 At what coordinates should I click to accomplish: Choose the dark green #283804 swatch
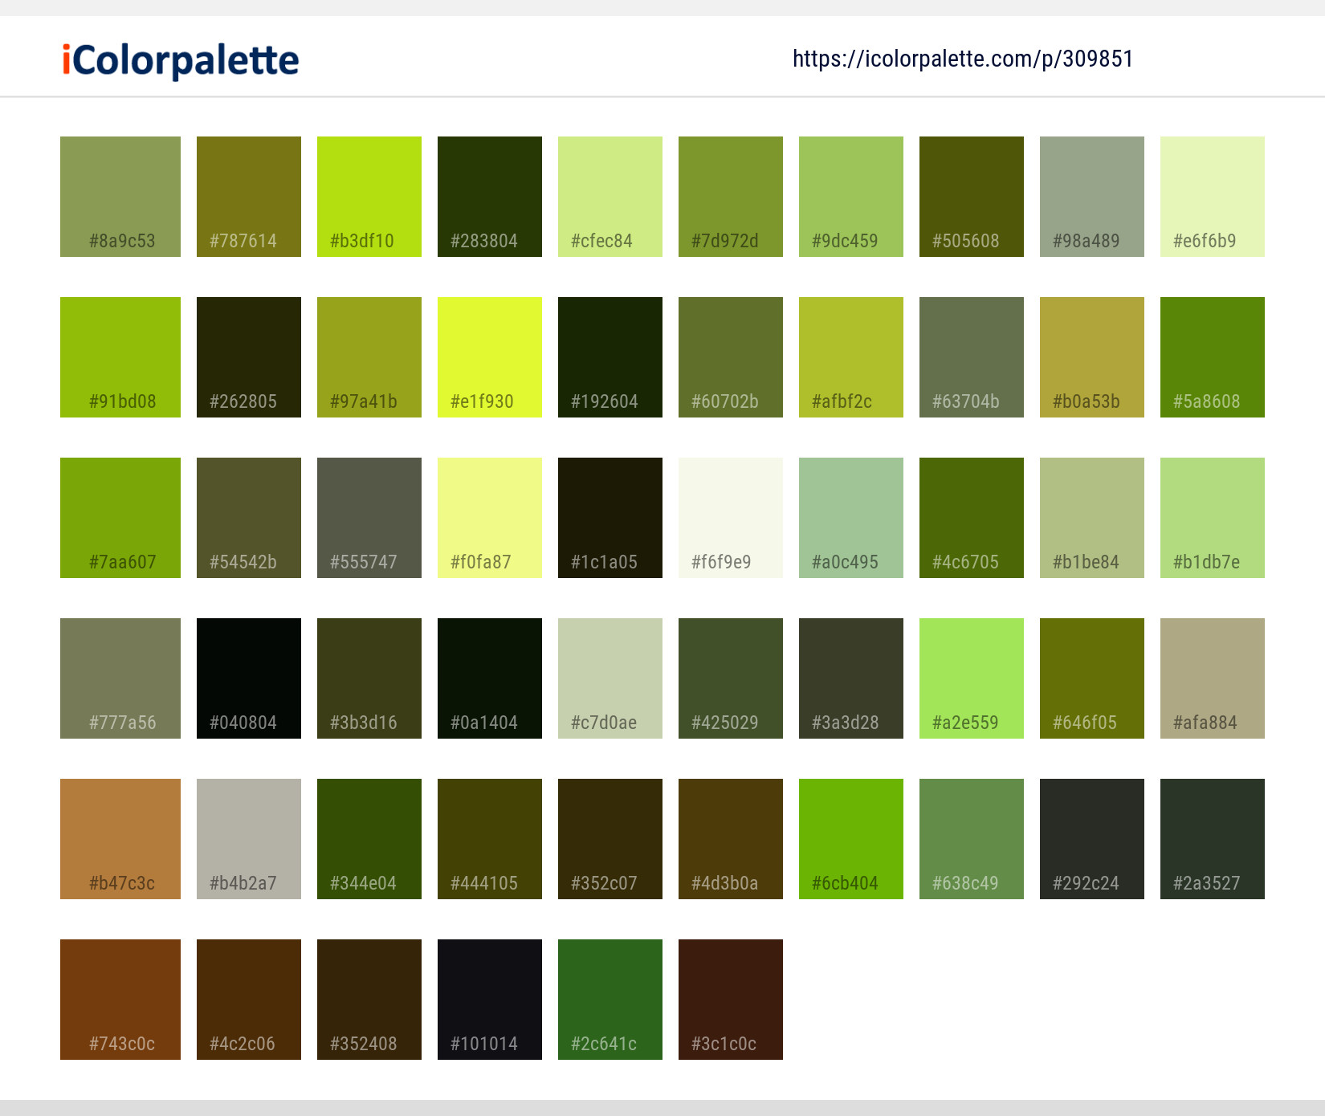(490, 197)
